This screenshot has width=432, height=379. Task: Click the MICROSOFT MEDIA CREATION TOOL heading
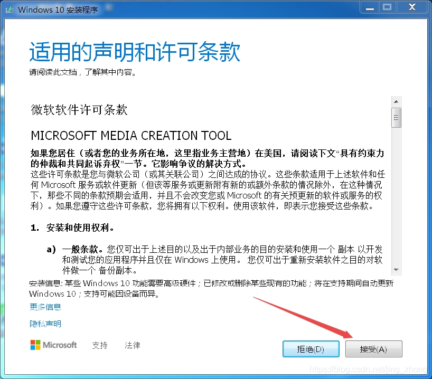[131, 136]
